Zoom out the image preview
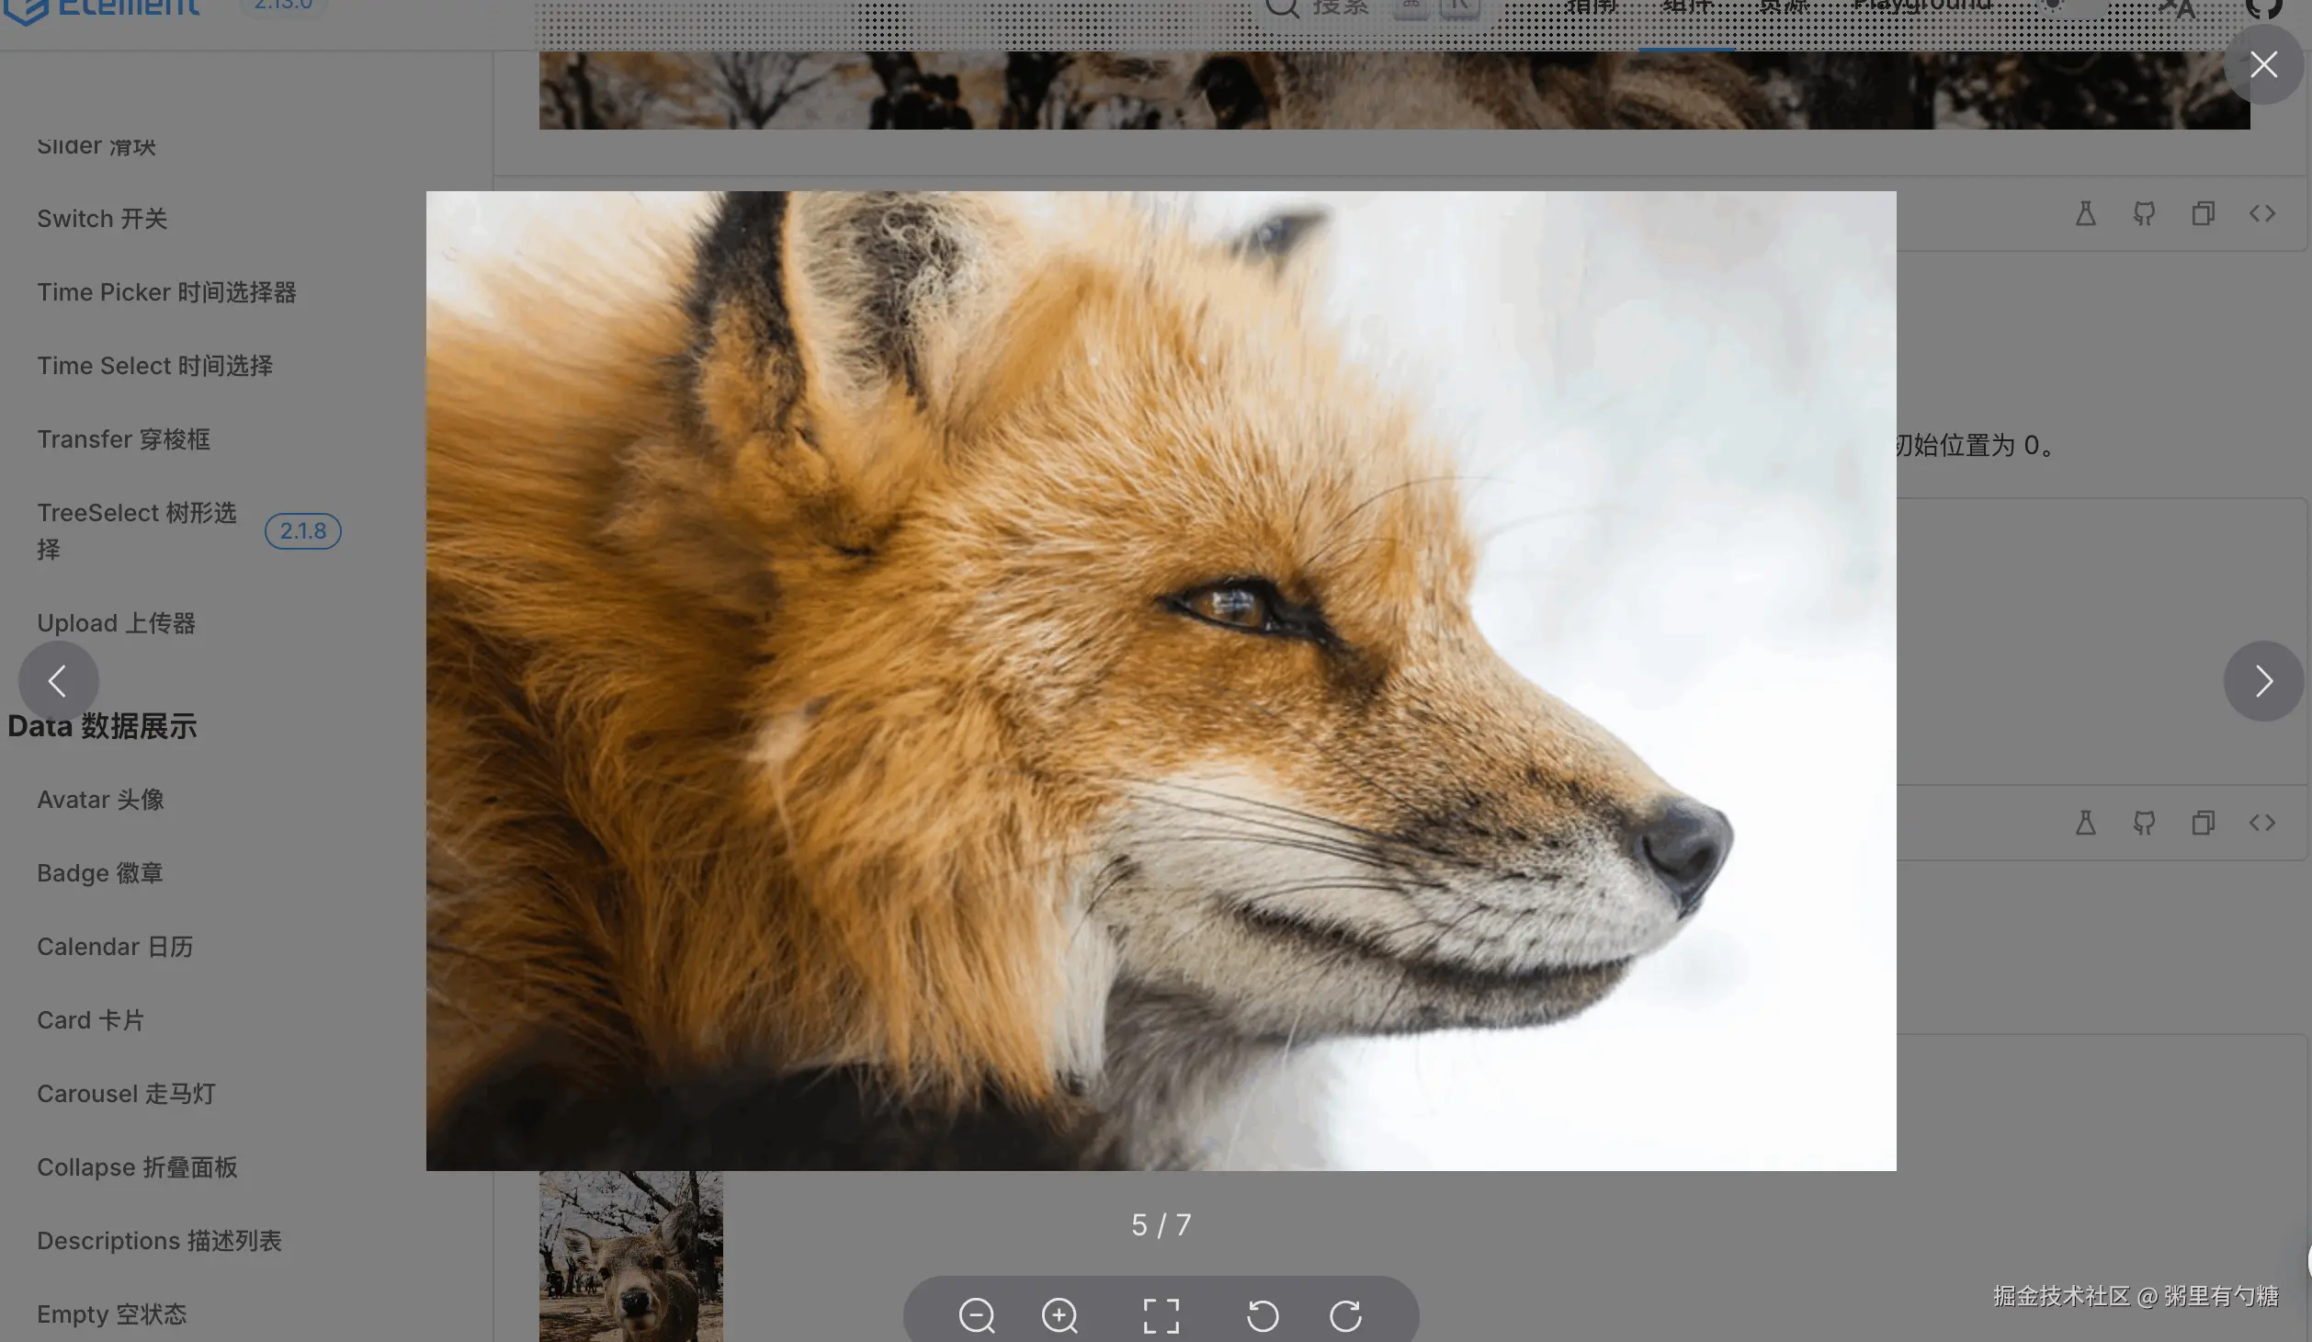The width and height of the screenshot is (2312, 1342). pyautogui.click(x=976, y=1315)
